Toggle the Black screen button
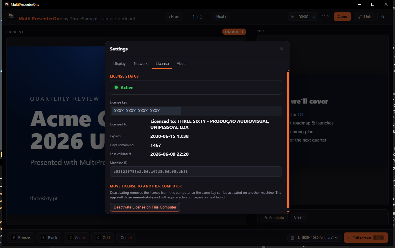This screenshot has height=248, width=395. (x=49, y=238)
